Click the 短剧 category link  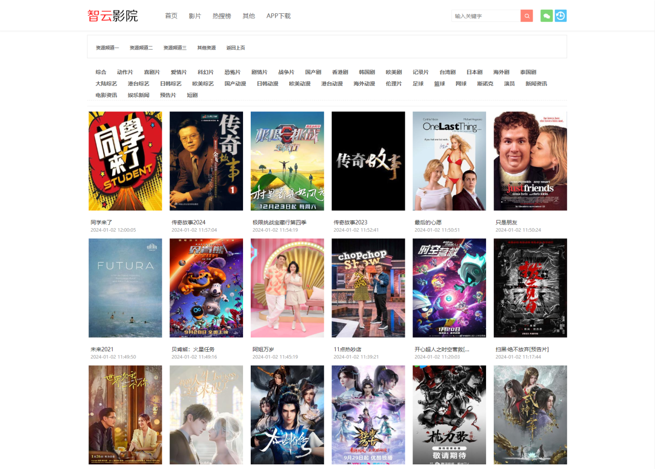point(192,95)
